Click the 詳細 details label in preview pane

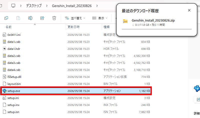[197, 113]
